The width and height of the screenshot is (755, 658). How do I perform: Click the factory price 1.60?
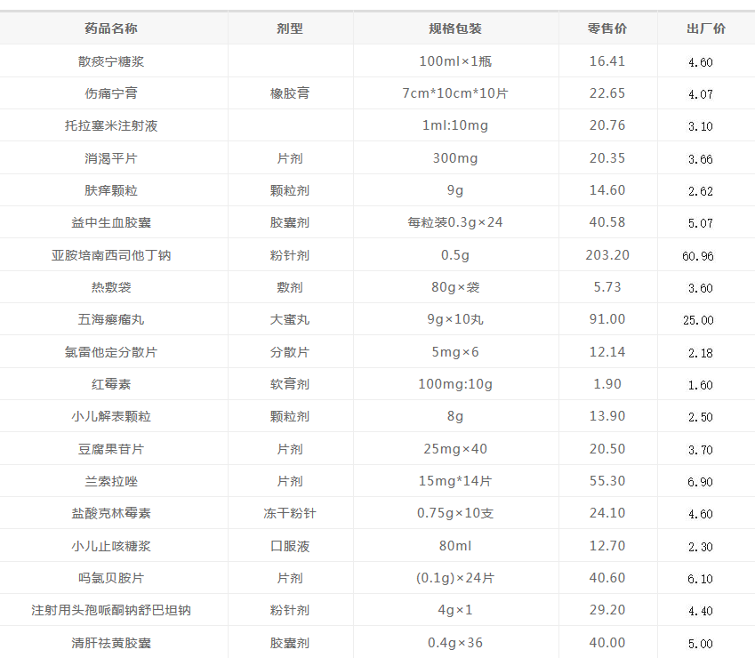coord(700,385)
